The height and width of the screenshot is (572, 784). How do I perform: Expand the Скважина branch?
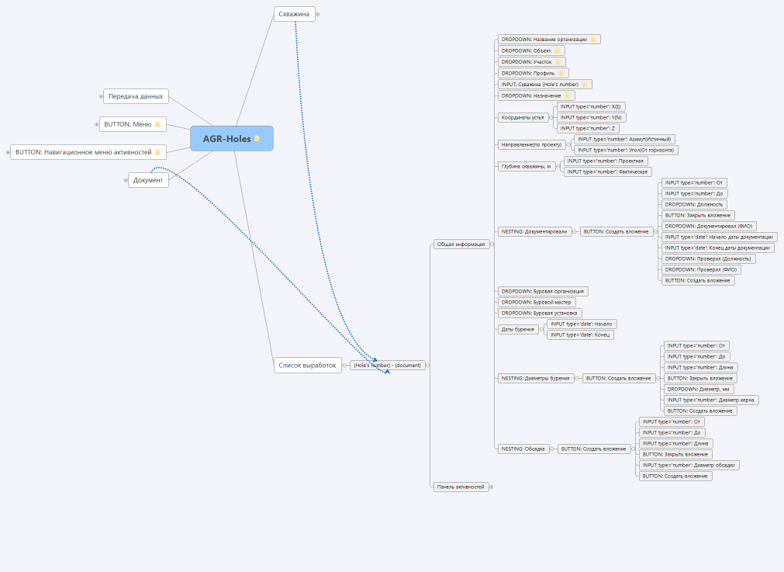coord(318,14)
